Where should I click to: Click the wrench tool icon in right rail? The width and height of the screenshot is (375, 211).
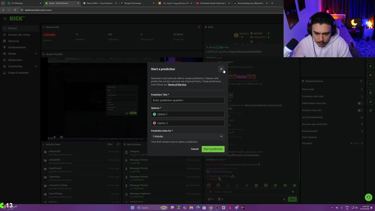(x=371, y=102)
